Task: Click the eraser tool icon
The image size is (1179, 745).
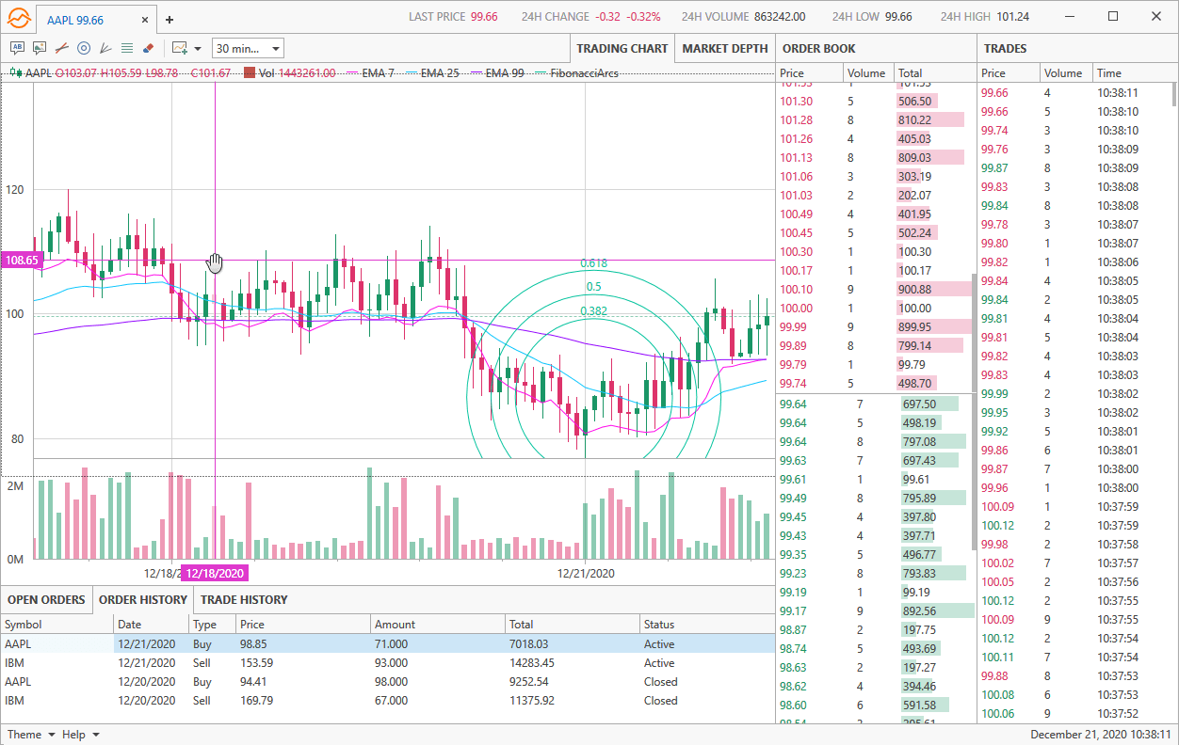Action: click(x=148, y=48)
